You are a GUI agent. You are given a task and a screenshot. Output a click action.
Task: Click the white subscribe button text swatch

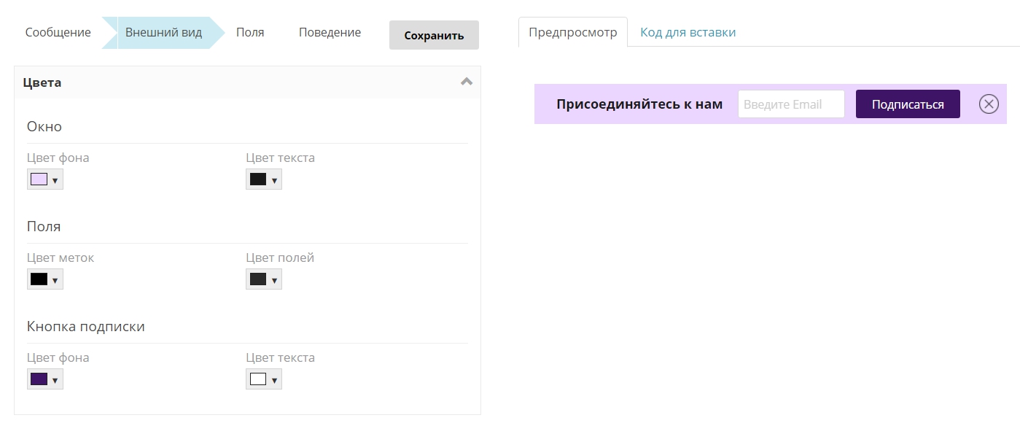point(257,379)
